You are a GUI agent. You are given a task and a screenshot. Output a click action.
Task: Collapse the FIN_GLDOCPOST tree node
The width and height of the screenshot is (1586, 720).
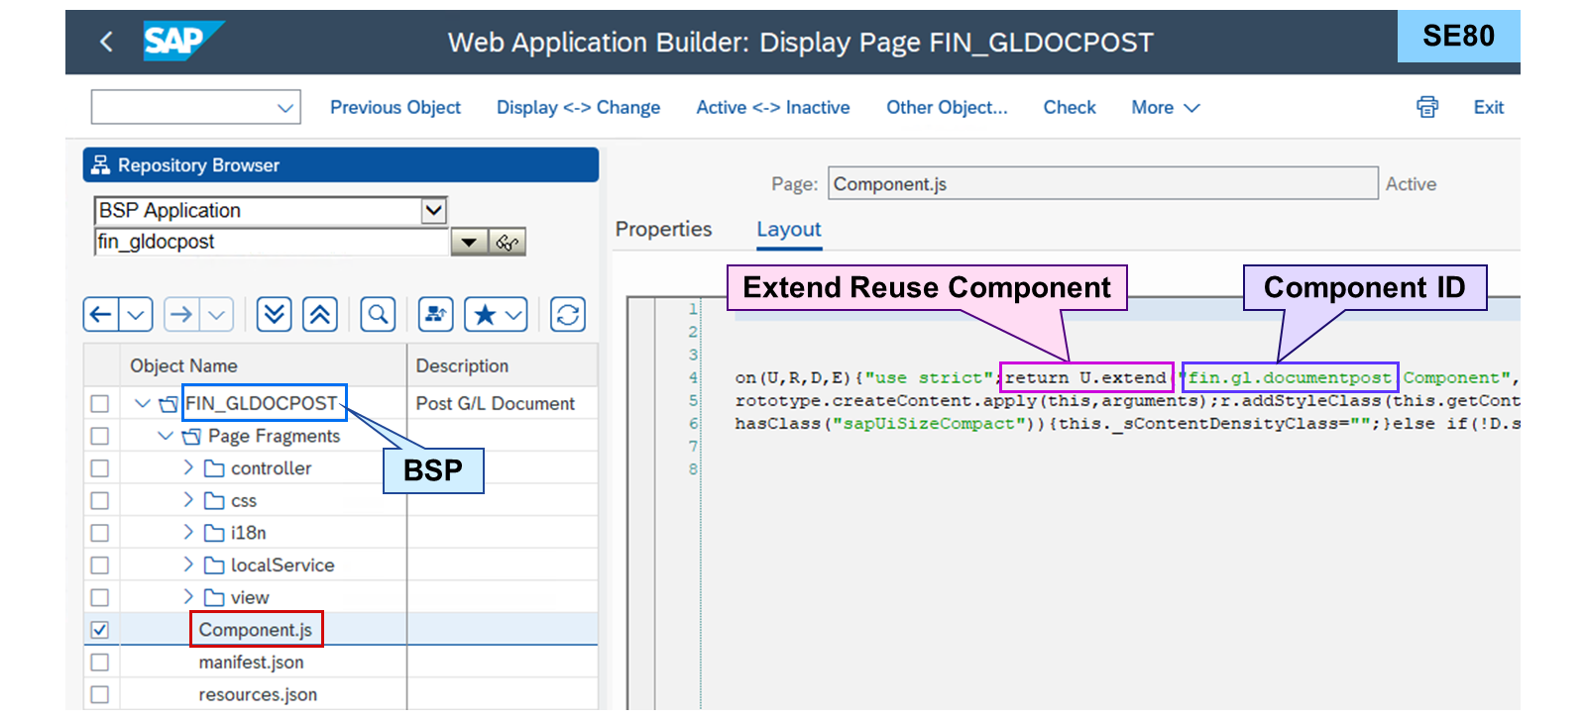(x=143, y=403)
